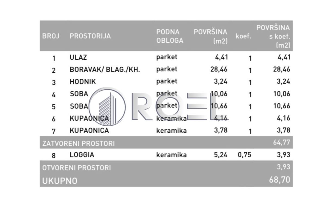Click 3,78 in the s koef. column
The image size is (318, 213).
tap(283, 130)
